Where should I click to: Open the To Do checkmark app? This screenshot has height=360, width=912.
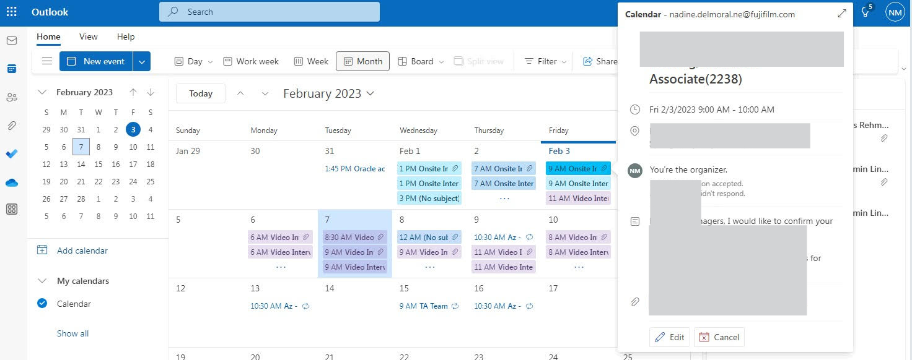(12, 154)
